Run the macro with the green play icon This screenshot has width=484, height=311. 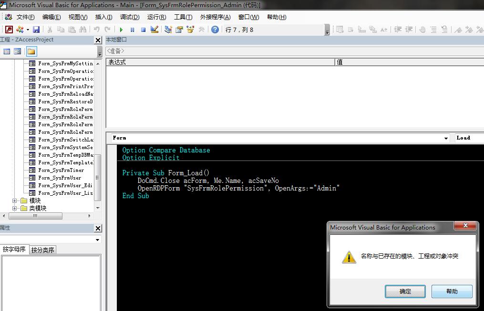[121, 30]
